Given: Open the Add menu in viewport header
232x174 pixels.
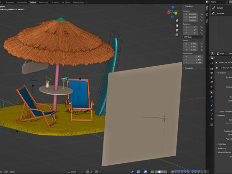Looking at the screenshot, I should pos(6,172).
